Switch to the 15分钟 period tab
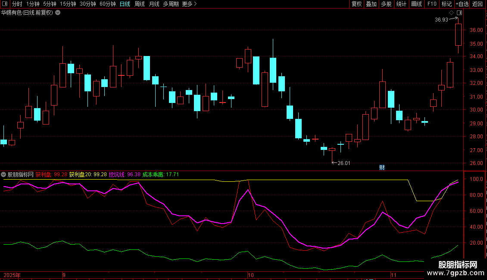 68,4
